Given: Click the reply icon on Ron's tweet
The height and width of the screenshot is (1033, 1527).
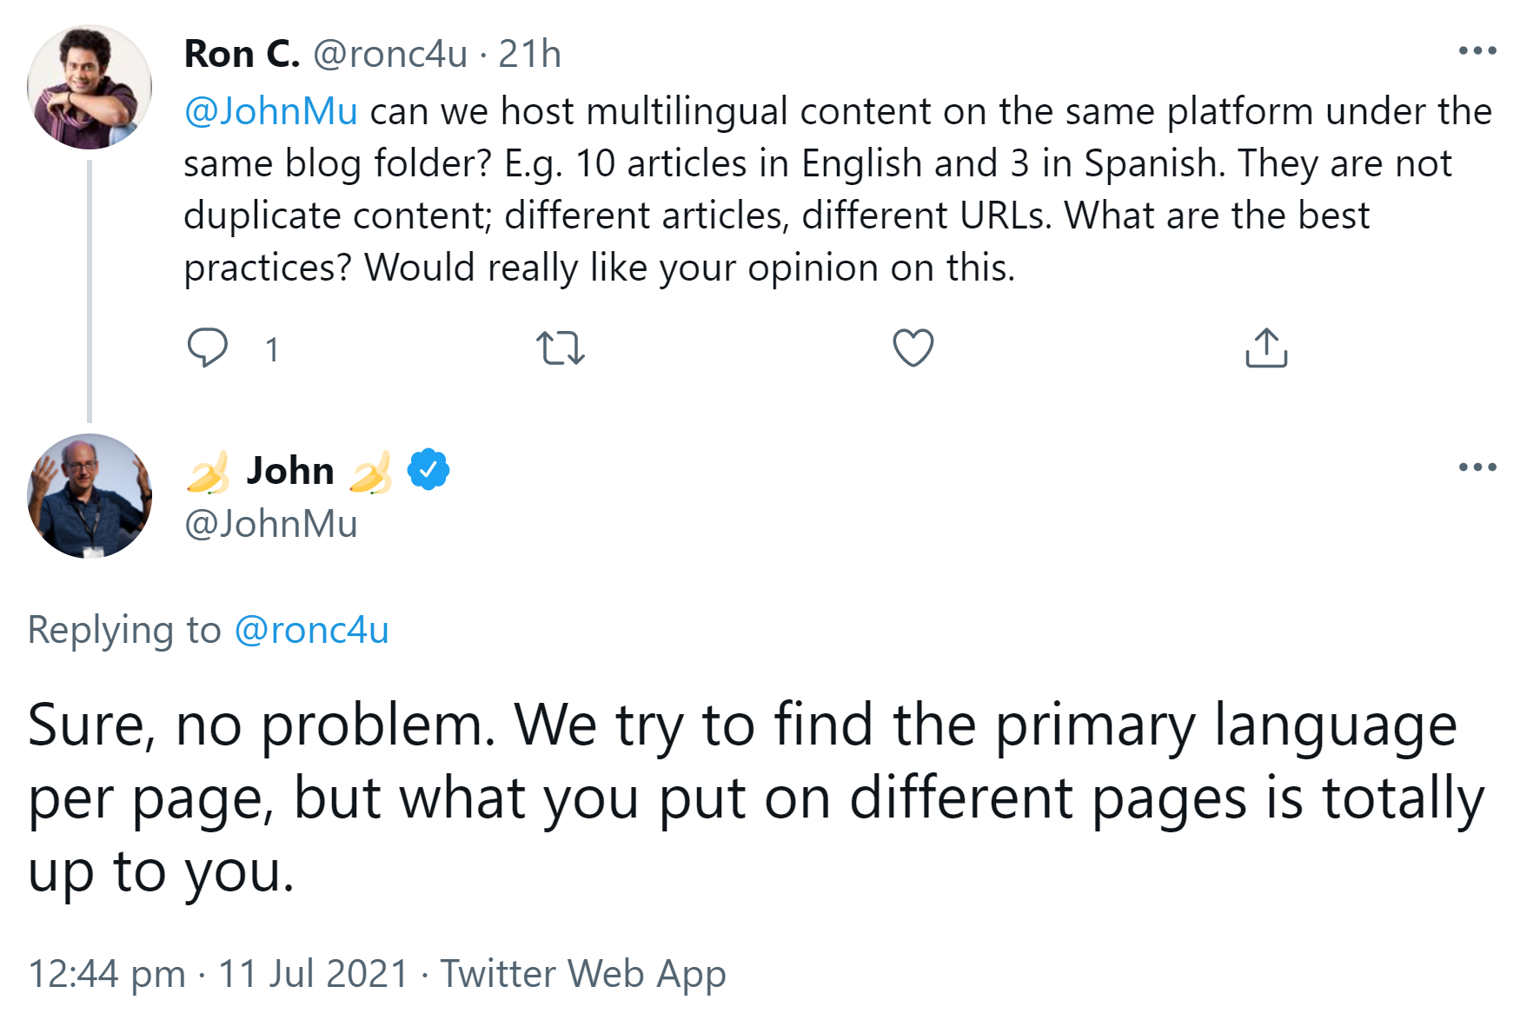Looking at the screenshot, I should 208,348.
